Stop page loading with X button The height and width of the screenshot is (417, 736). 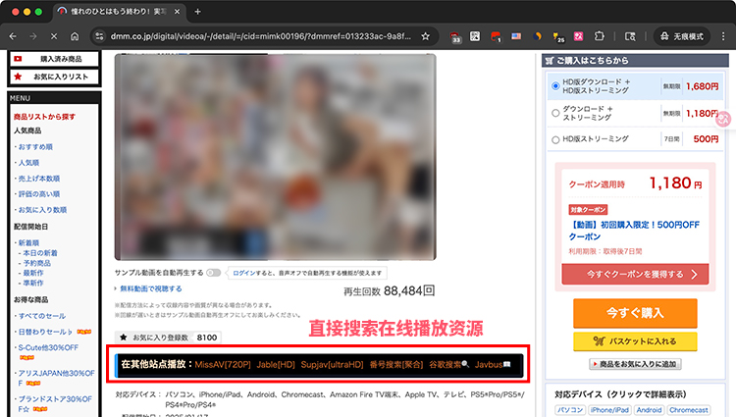[x=54, y=36]
